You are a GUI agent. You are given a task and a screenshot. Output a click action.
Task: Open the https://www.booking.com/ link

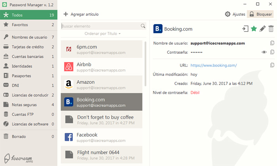214,66
